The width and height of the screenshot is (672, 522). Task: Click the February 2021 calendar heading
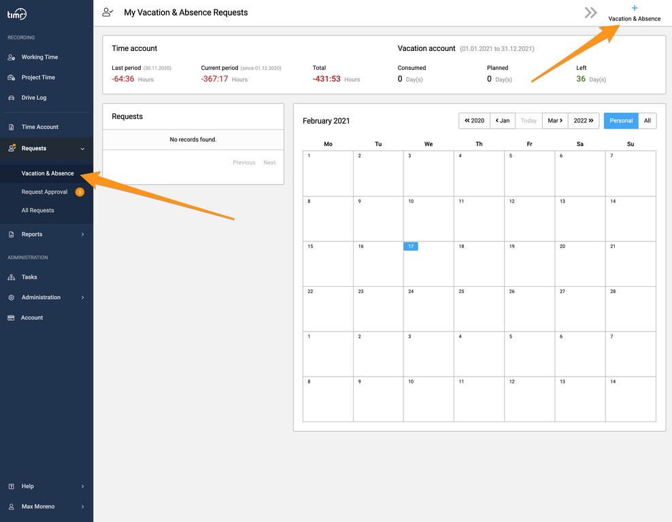click(326, 121)
